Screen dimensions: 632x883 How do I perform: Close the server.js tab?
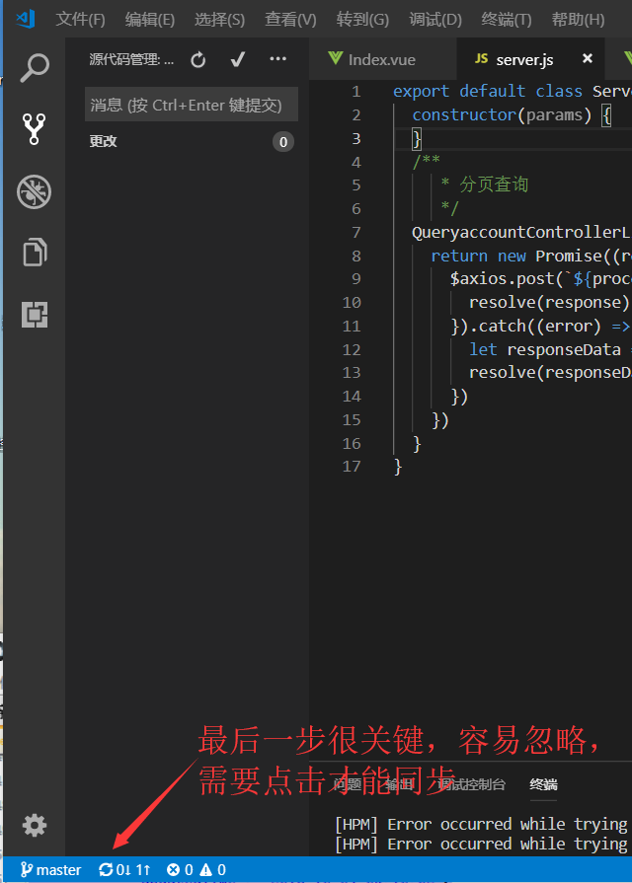click(588, 58)
